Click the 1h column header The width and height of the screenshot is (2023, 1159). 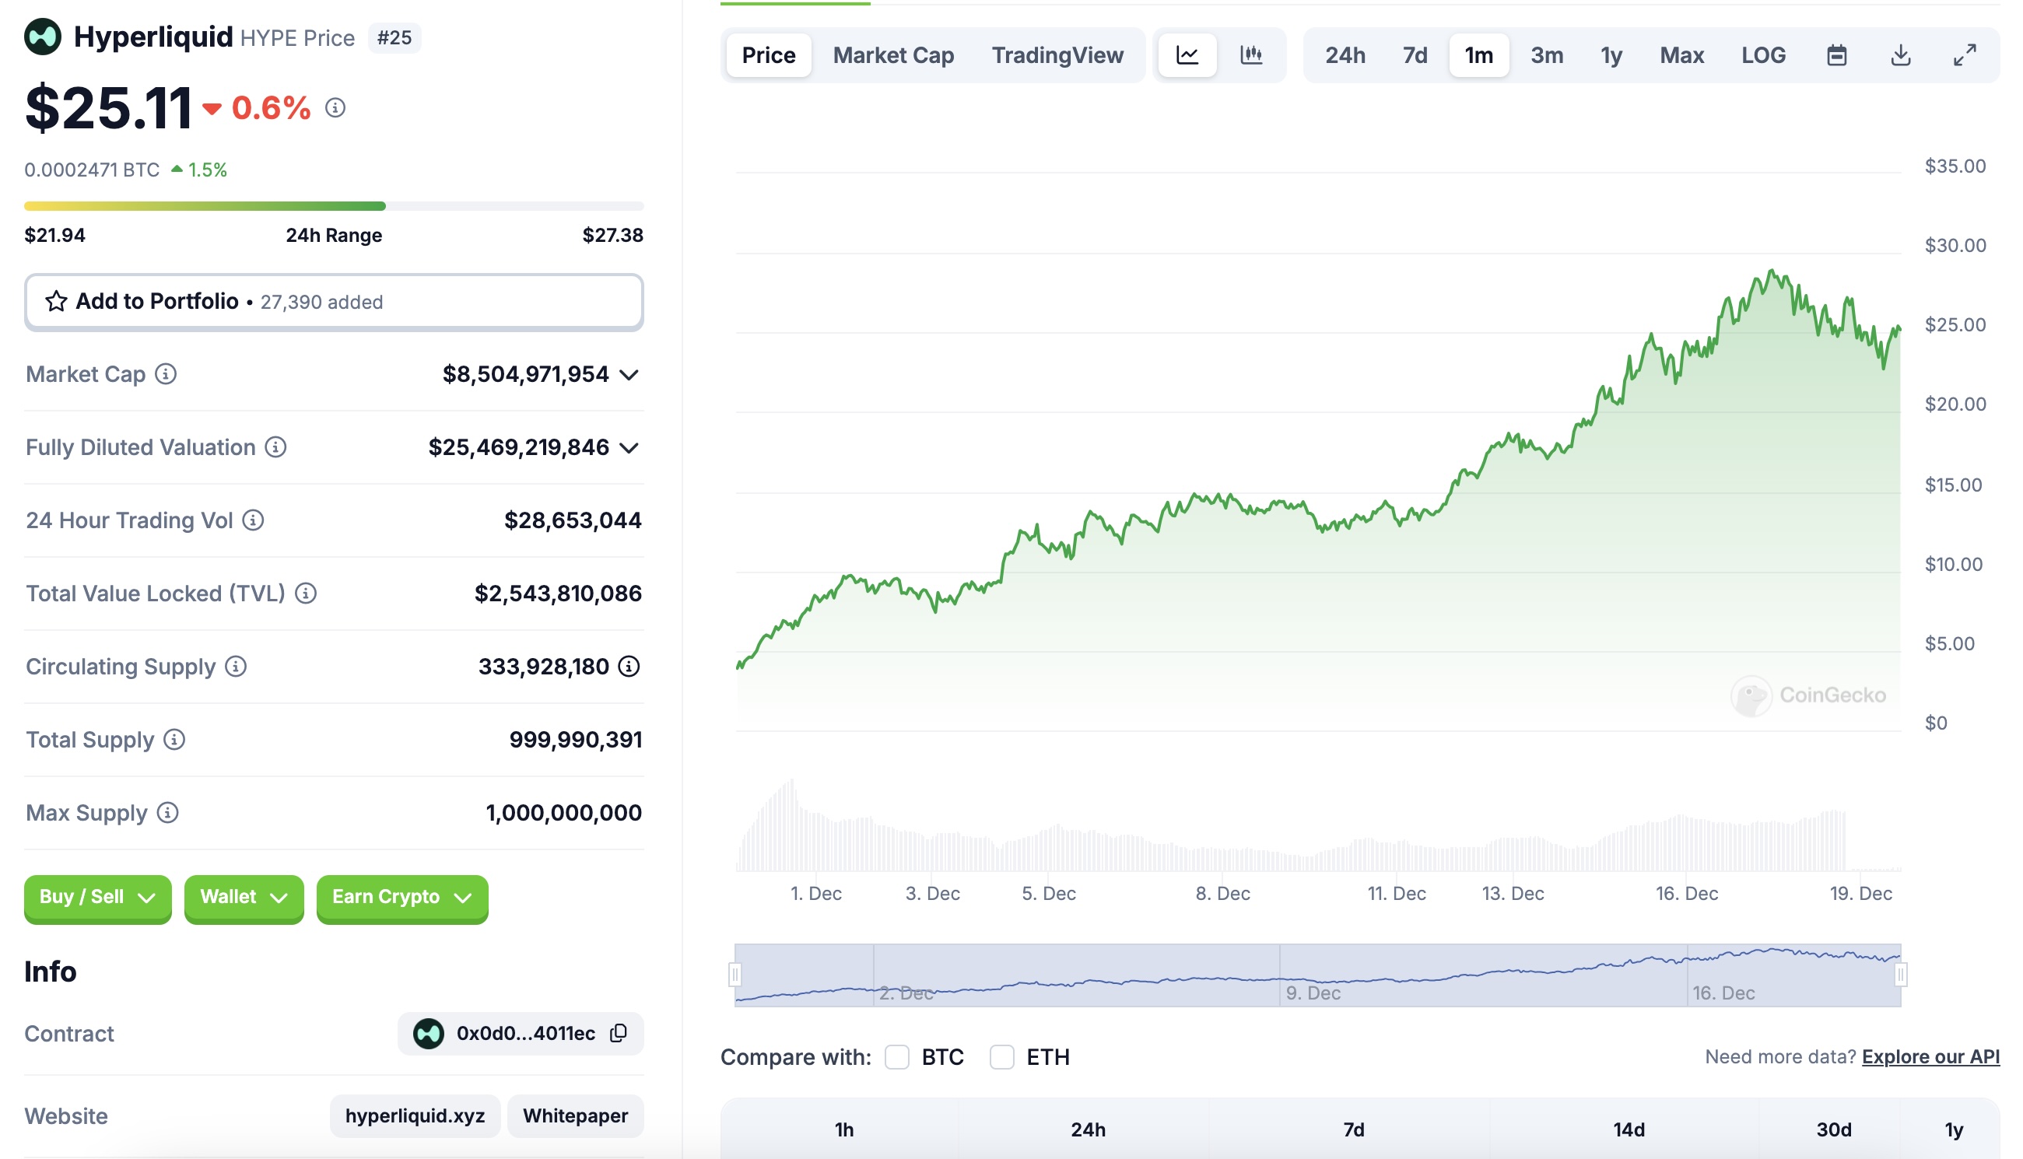(x=844, y=1129)
